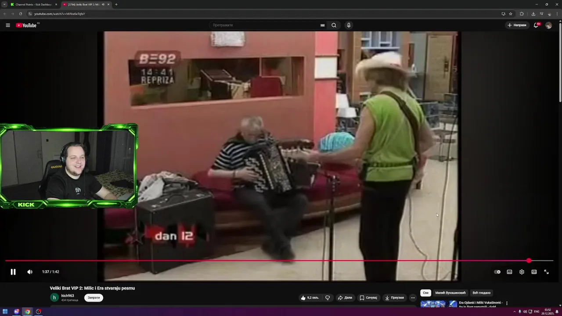
Task: Share the video via Дели button
Action: [345, 298]
